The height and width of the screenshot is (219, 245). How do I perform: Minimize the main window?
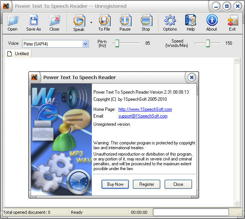click(x=216, y=6)
